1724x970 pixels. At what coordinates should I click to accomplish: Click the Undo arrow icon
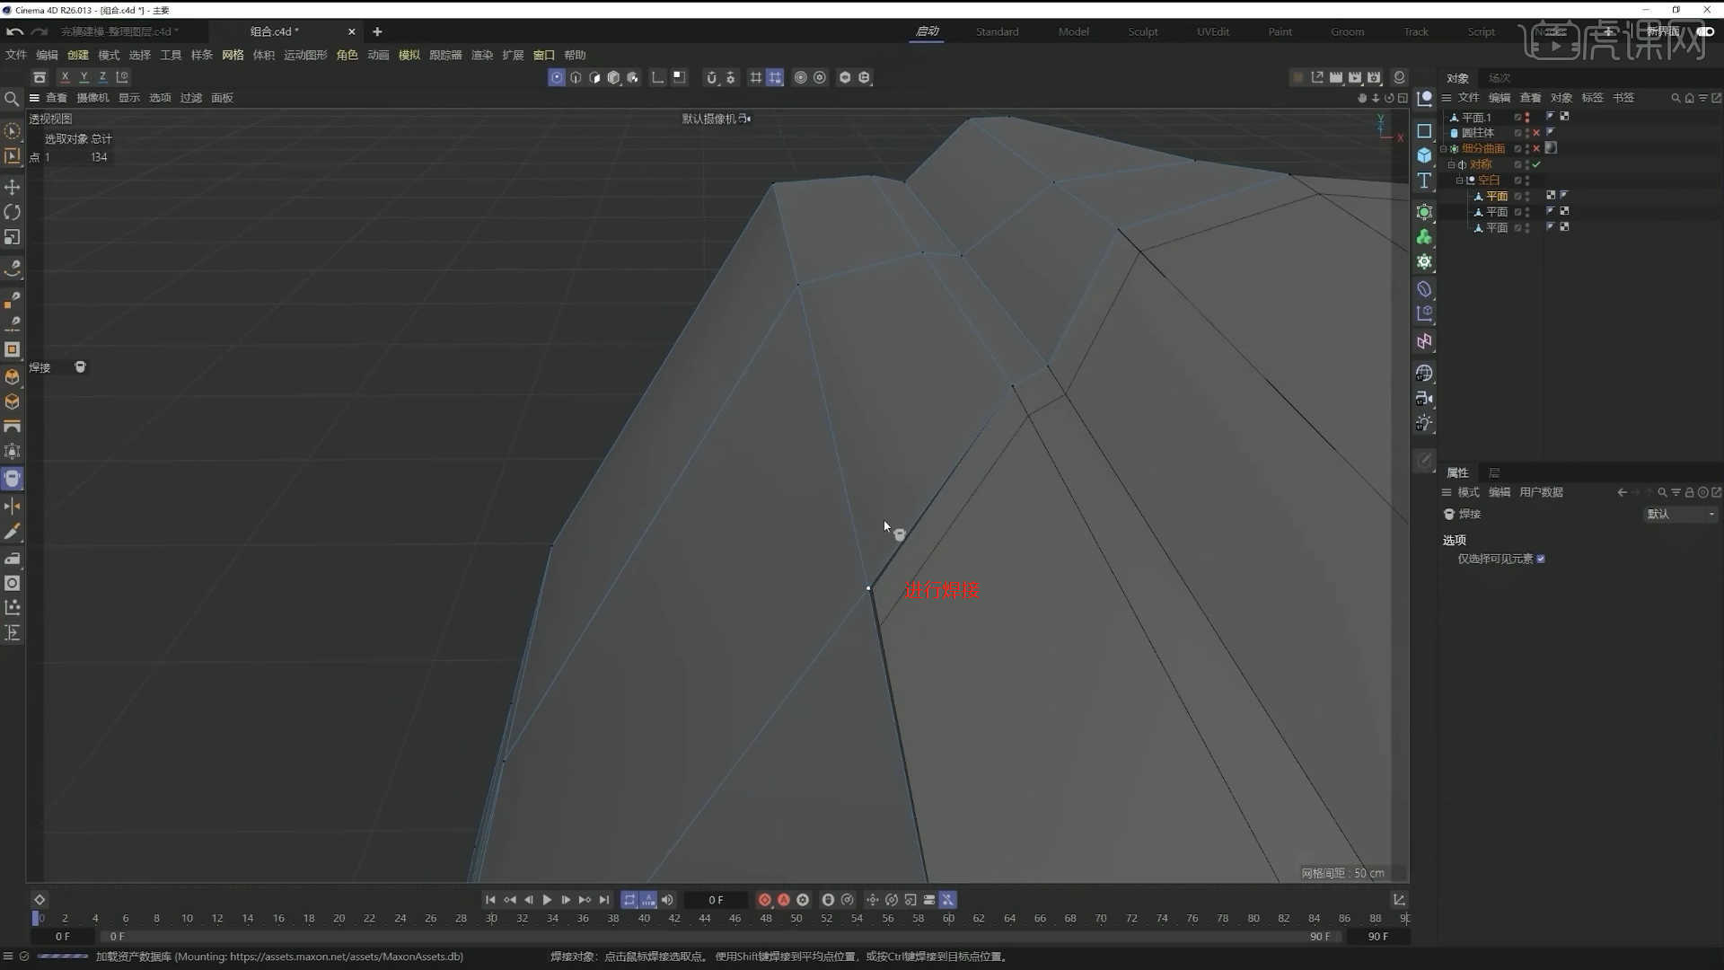14,31
